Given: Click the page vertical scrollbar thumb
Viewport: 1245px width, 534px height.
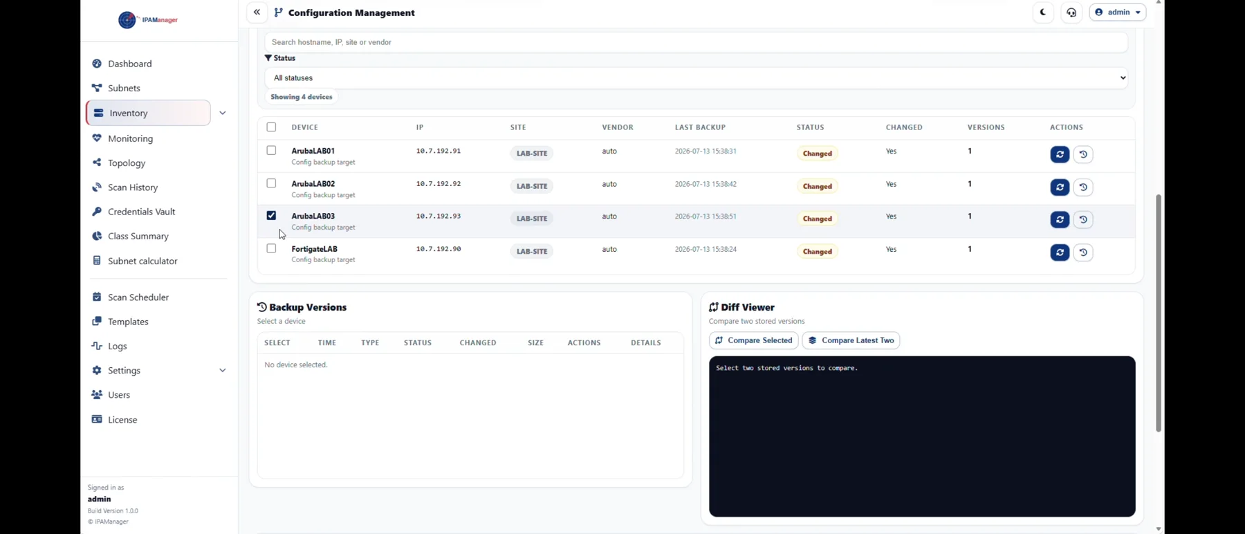Looking at the screenshot, I should point(1159,313).
